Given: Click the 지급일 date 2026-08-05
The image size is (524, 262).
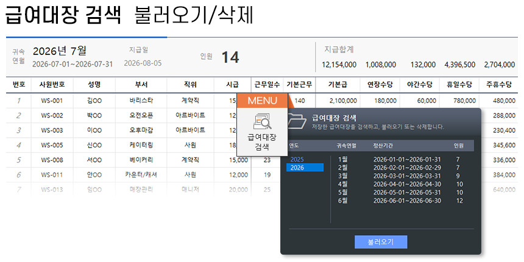Looking at the screenshot, I should click(143, 63).
